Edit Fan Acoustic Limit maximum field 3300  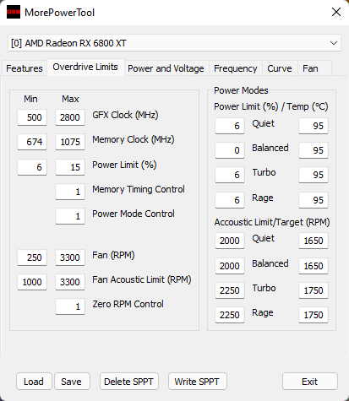point(70,282)
